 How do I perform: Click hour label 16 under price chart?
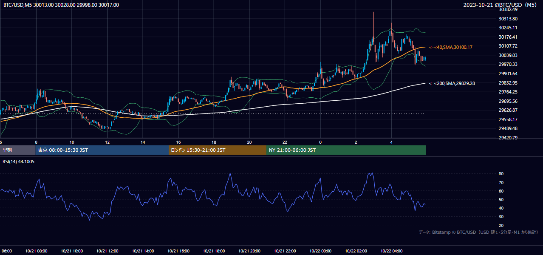click(x=178, y=142)
